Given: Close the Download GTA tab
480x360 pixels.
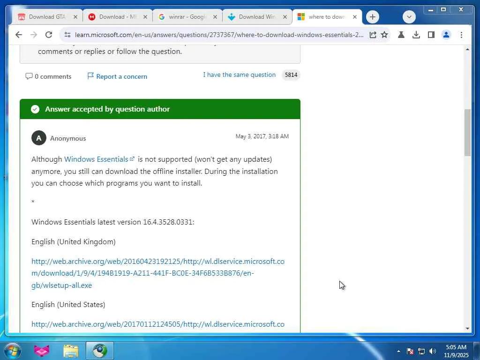Looking at the screenshot, I should [x=75, y=17].
